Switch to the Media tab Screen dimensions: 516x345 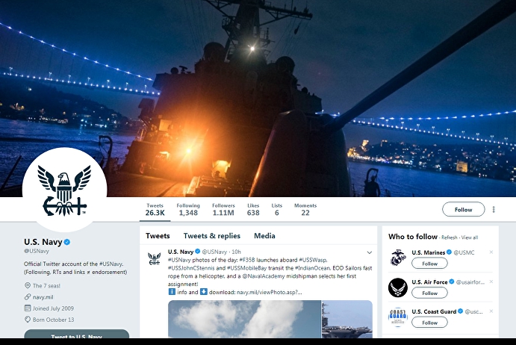pyautogui.click(x=264, y=236)
